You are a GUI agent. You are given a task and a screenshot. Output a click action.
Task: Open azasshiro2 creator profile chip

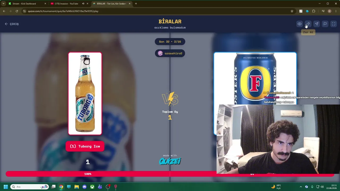pyautogui.click(x=170, y=53)
